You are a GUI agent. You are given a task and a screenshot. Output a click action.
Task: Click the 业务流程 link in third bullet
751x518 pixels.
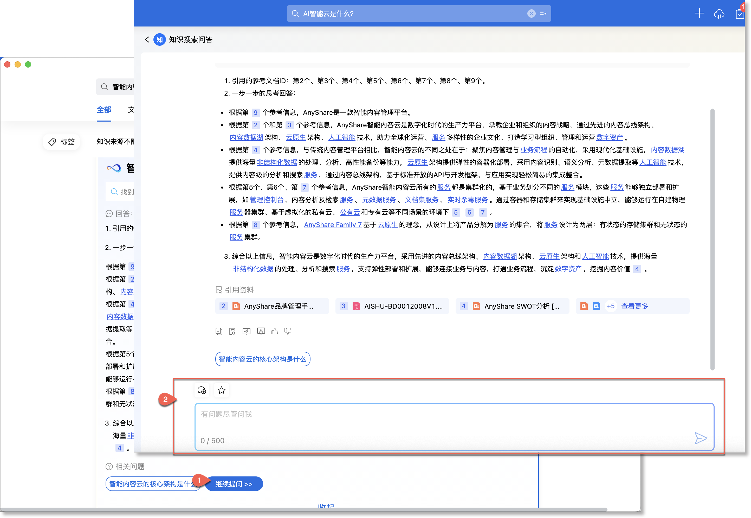pos(534,150)
